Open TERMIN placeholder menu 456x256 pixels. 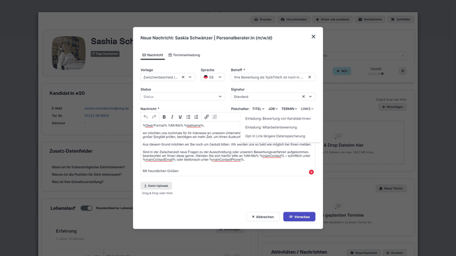point(289,109)
